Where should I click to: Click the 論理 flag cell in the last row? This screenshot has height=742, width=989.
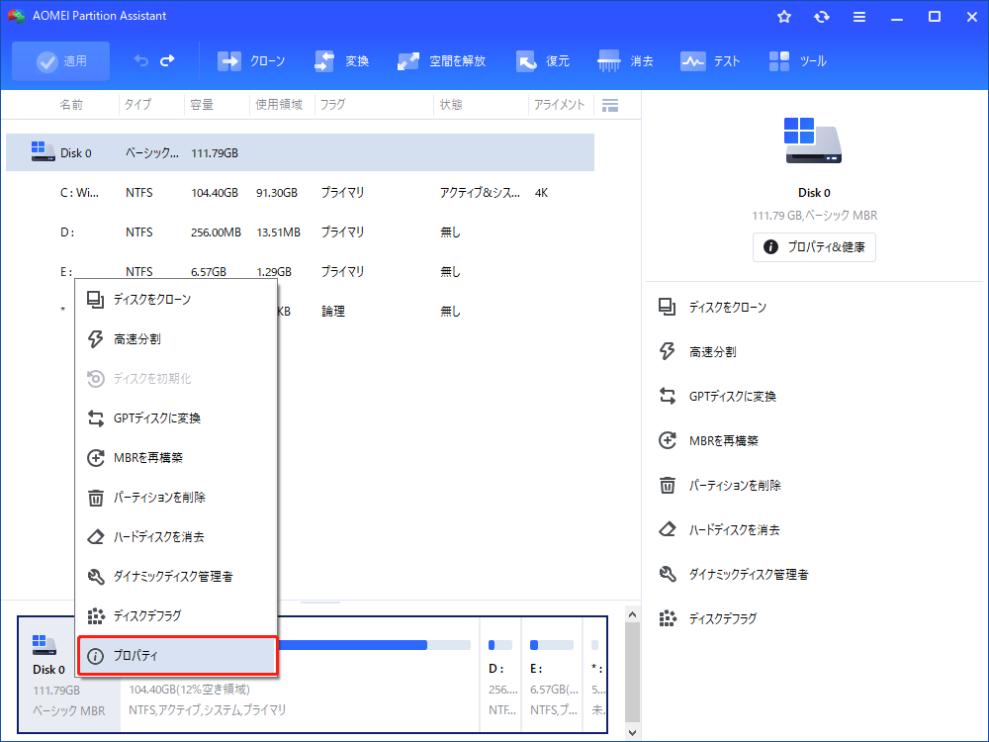click(x=333, y=311)
